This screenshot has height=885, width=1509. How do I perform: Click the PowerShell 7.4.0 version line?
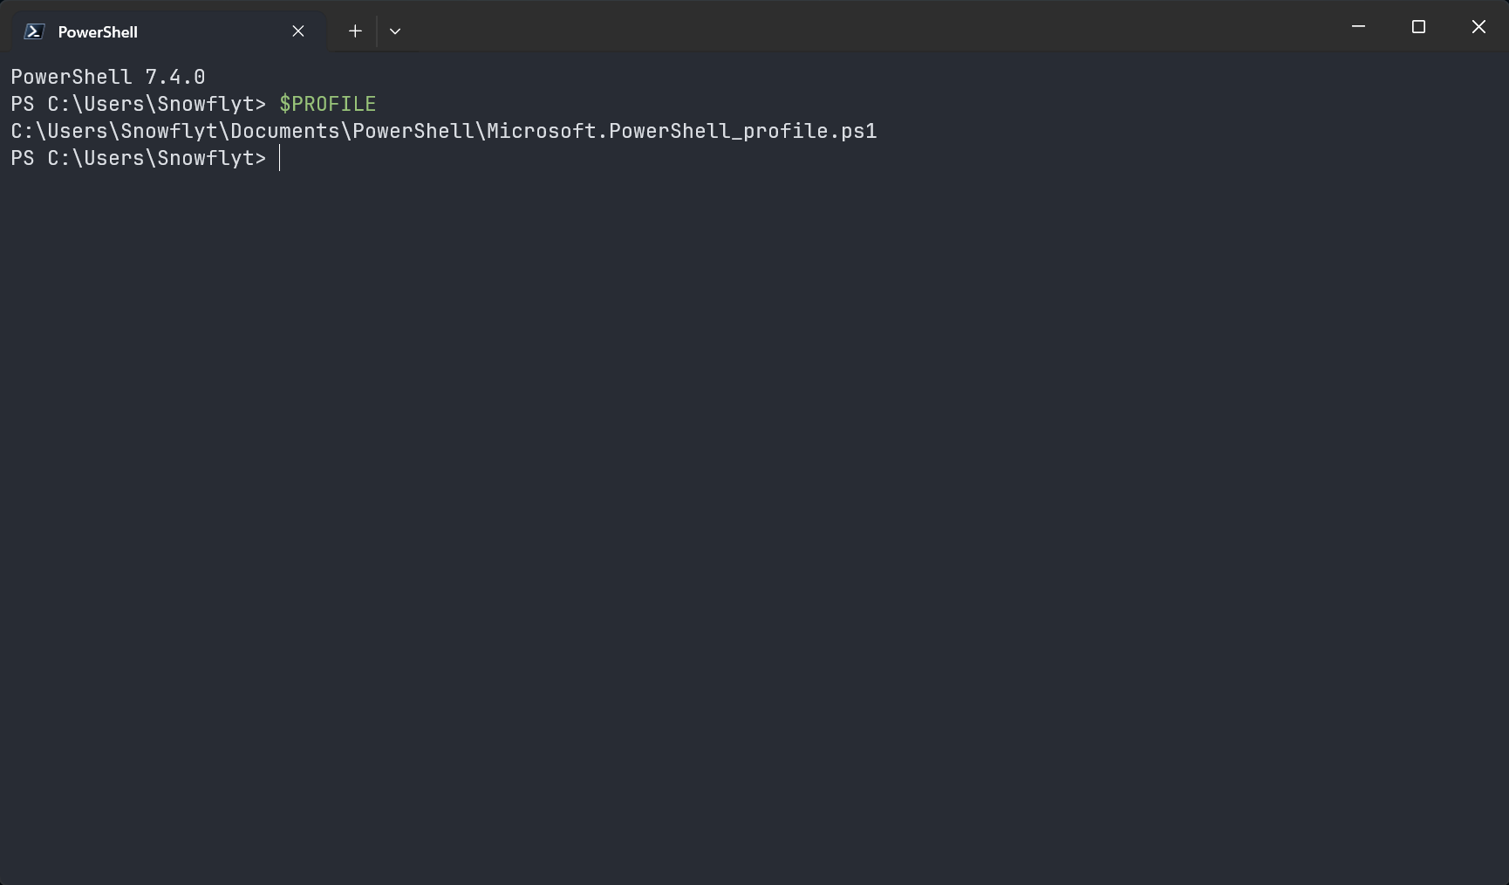107,76
